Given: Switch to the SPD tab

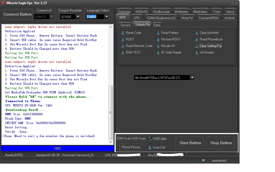Looking at the screenshot, I should (x=137, y=18).
